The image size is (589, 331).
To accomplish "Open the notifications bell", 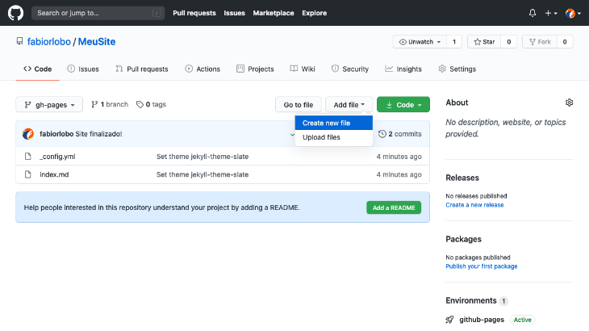I will click(x=533, y=13).
